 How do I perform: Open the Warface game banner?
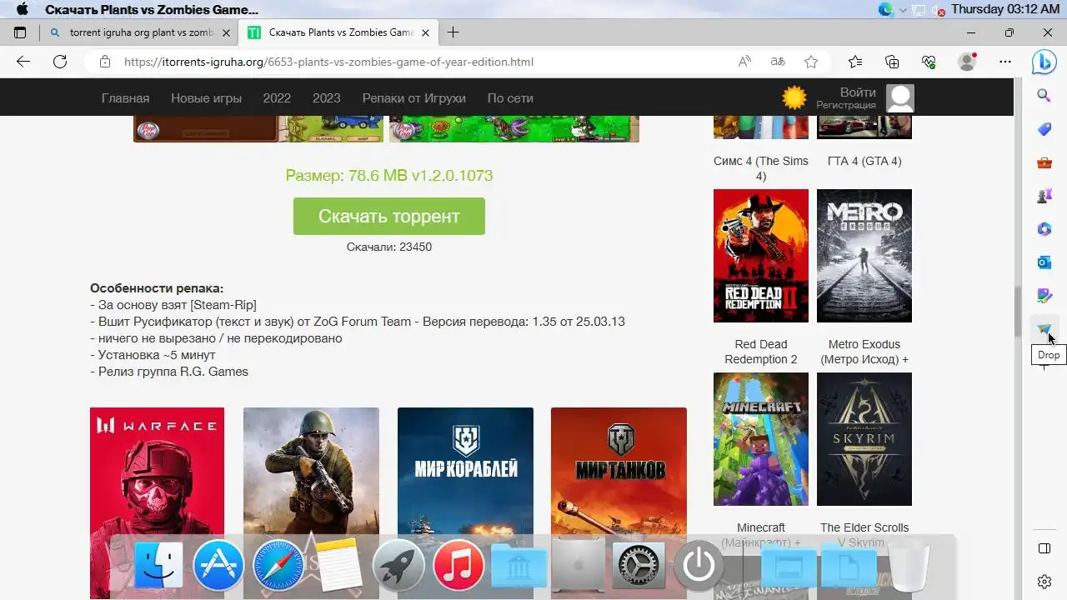pyautogui.click(x=157, y=503)
